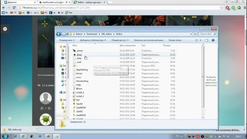Open the YT bookmark
This screenshot has height=139, width=247.
click(x=13, y=13)
